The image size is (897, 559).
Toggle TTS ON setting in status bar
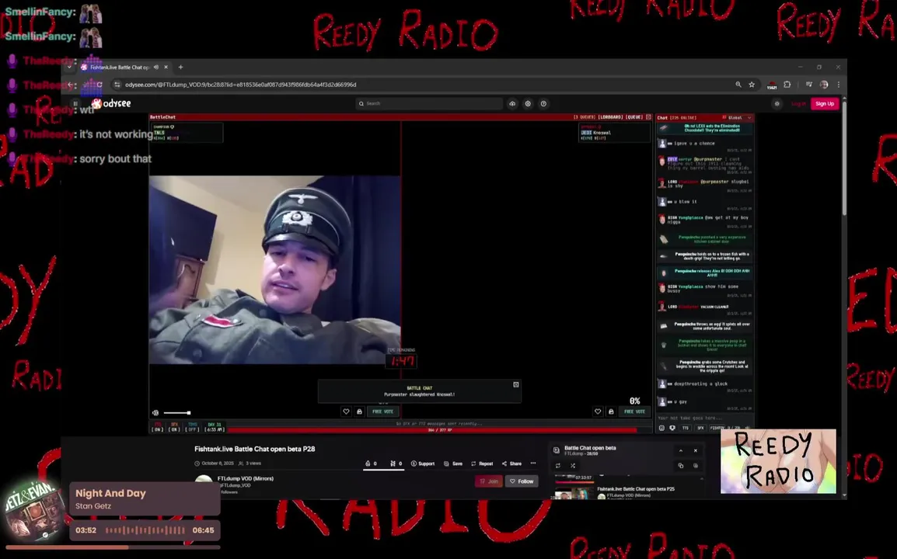pyautogui.click(x=158, y=427)
